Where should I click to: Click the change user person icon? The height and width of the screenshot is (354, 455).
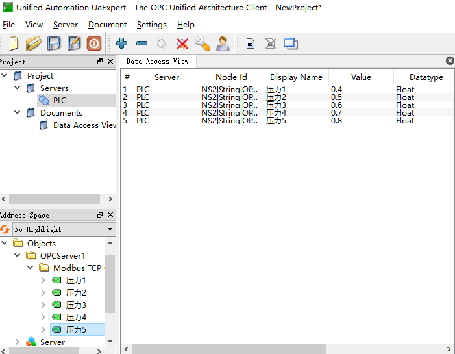pyautogui.click(x=223, y=44)
